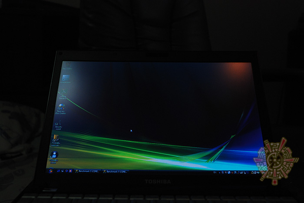304x203 pixels.
Task: Open the Acrobat.com desktop shortcut
Action: 66,79
